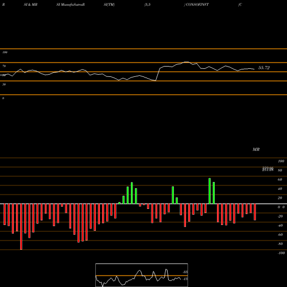
Task: Click the -100 label on the MR axis
Action: 281,253
